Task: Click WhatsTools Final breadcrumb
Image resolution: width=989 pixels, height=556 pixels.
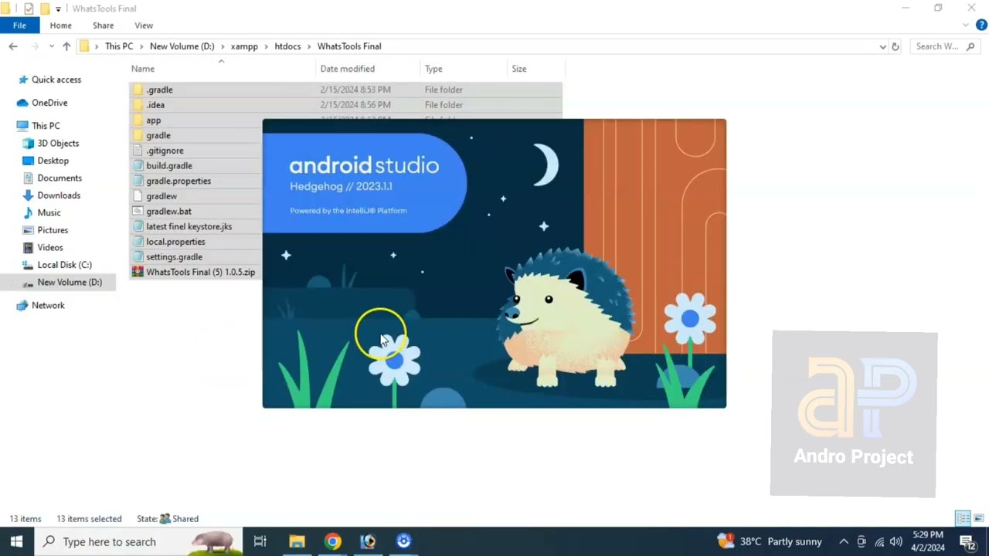Action: point(349,46)
